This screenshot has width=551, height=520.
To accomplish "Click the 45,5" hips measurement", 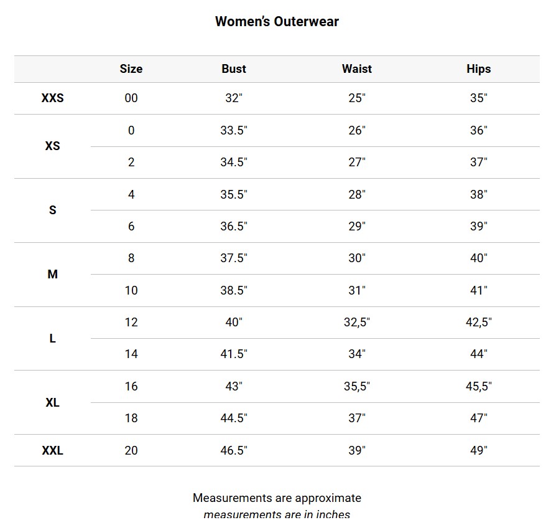I will pos(478,387).
